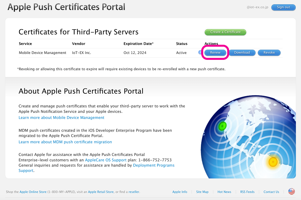This screenshot has width=301, height=200.
Task: Open the Apple Retail Store link
Action: click(101, 192)
